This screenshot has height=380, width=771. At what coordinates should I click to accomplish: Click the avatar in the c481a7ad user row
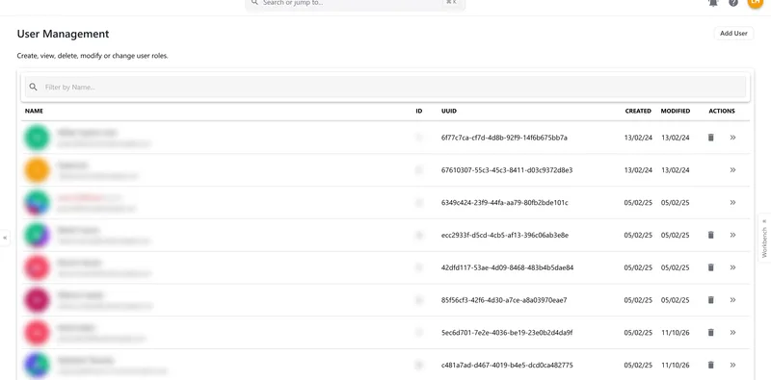point(37,365)
